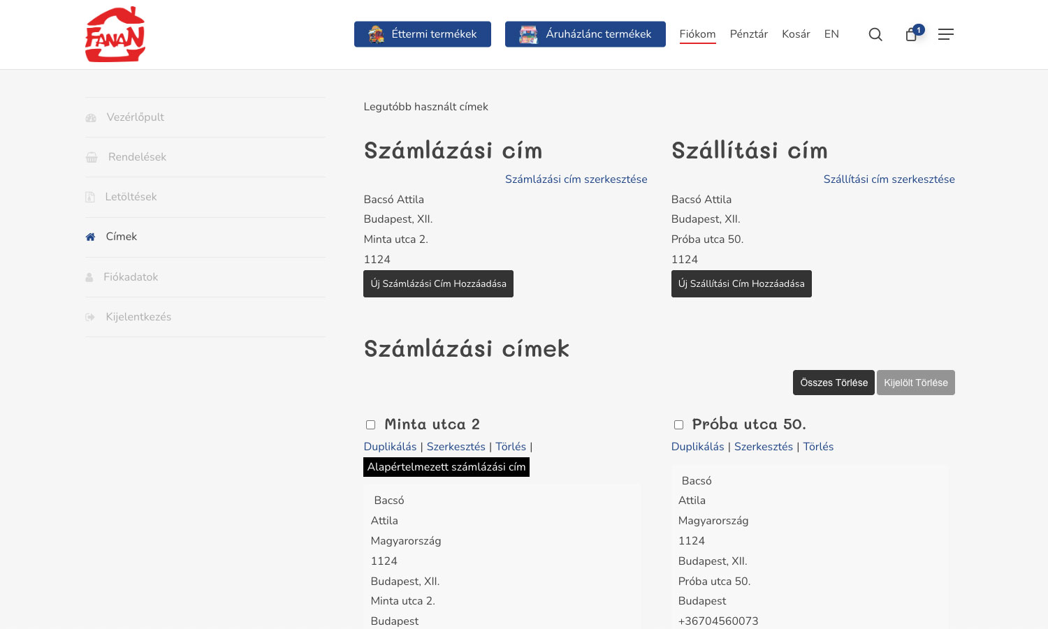1048x629 pixels.
Task: Click the Címek home icon
Action: [x=90, y=237]
